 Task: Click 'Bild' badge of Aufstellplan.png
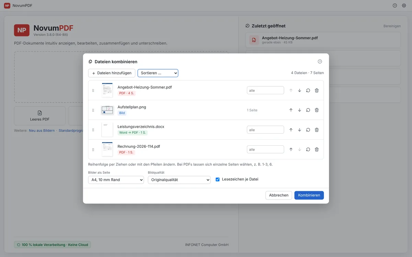(122, 113)
